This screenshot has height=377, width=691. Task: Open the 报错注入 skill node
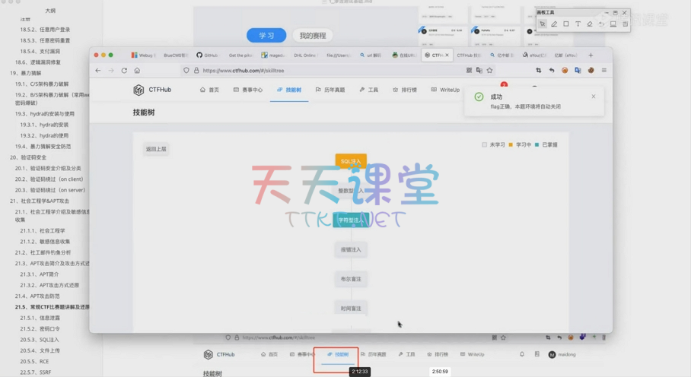(x=351, y=249)
